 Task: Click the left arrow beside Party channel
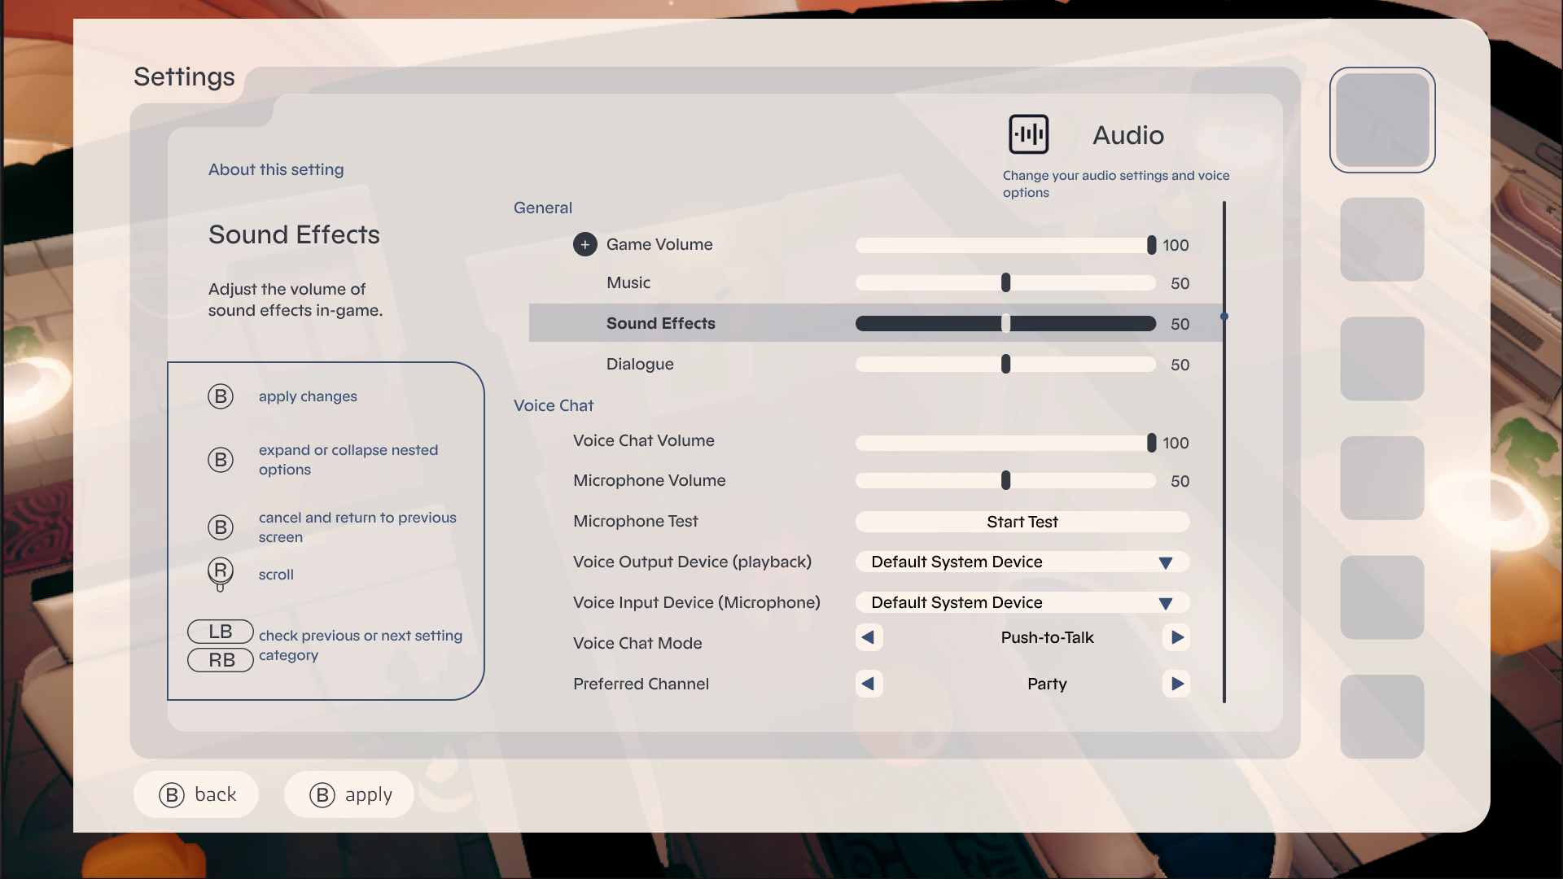click(x=869, y=684)
